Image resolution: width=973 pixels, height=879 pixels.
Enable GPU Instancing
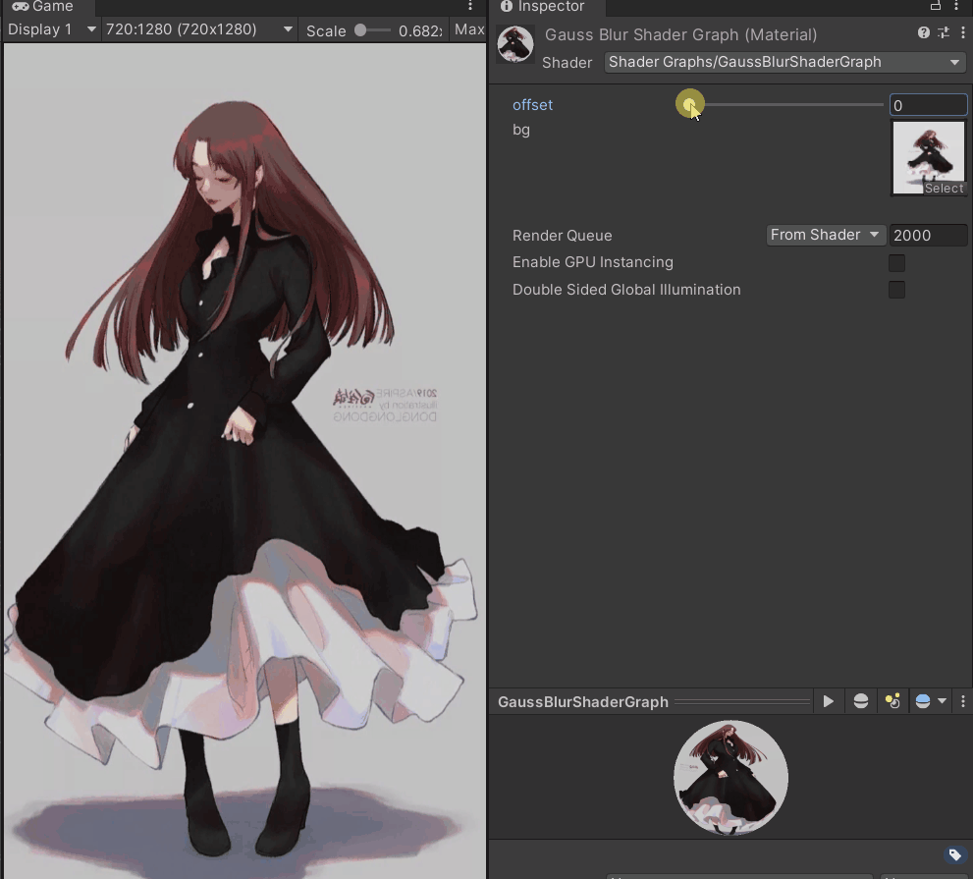(896, 263)
